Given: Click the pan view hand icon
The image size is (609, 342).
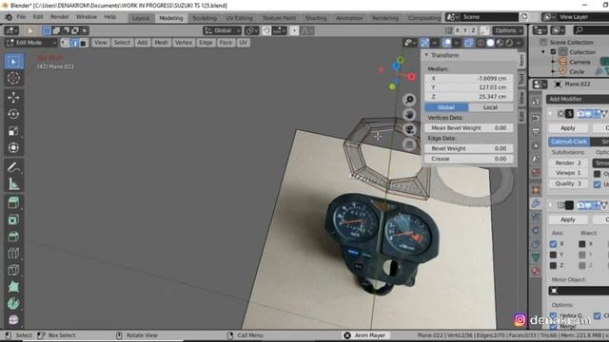Looking at the screenshot, I should coord(409,115).
